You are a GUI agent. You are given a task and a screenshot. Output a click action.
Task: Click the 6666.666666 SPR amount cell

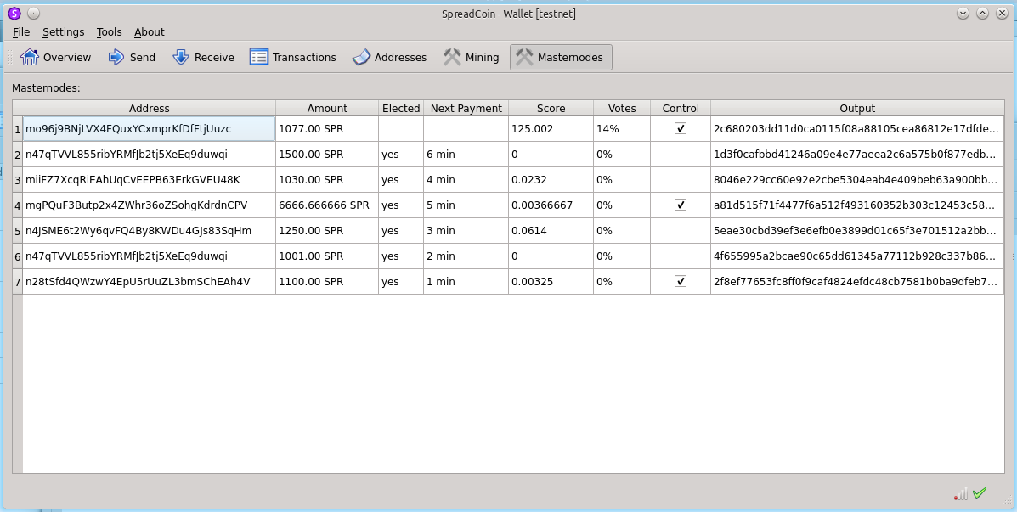[327, 205]
